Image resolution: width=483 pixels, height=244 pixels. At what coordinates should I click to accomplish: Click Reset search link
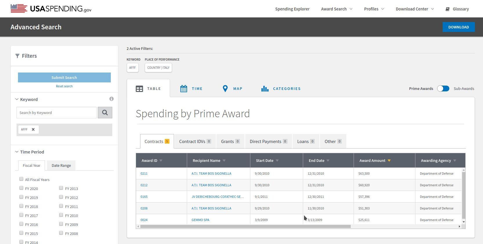(x=64, y=86)
